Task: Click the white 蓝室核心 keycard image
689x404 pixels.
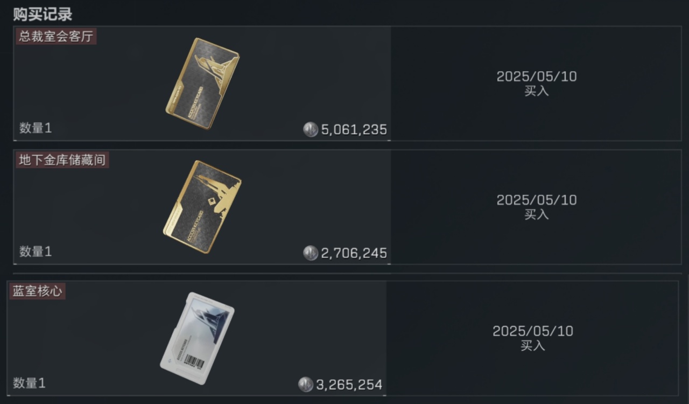Action: [x=197, y=338]
